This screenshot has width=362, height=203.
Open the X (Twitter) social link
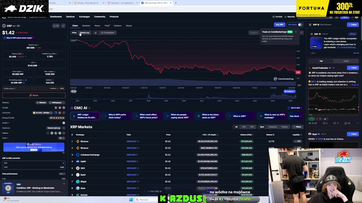click(56, 108)
